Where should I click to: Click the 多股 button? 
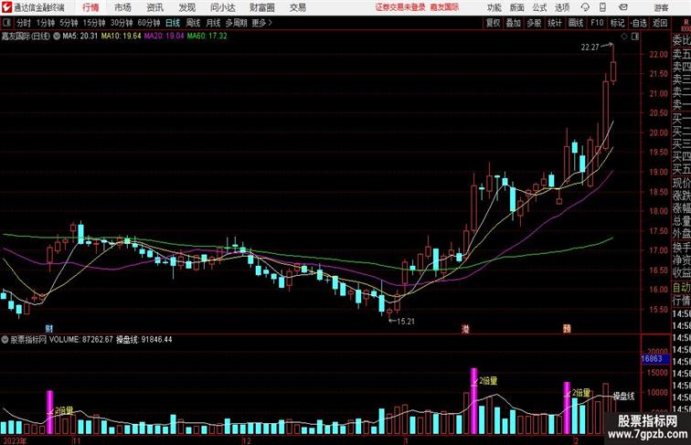[534, 23]
